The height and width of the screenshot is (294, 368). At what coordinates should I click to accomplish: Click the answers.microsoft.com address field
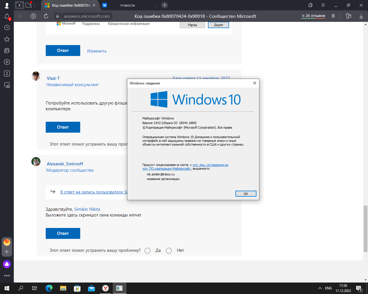pyautogui.click(x=87, y=16)
